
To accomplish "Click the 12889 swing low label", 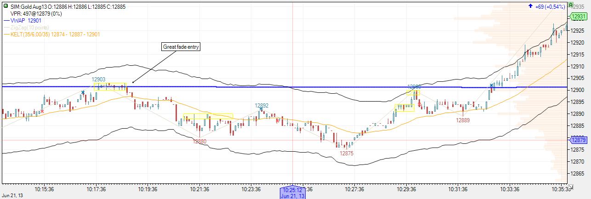I will pyautogui.click(x=463, y=120).
